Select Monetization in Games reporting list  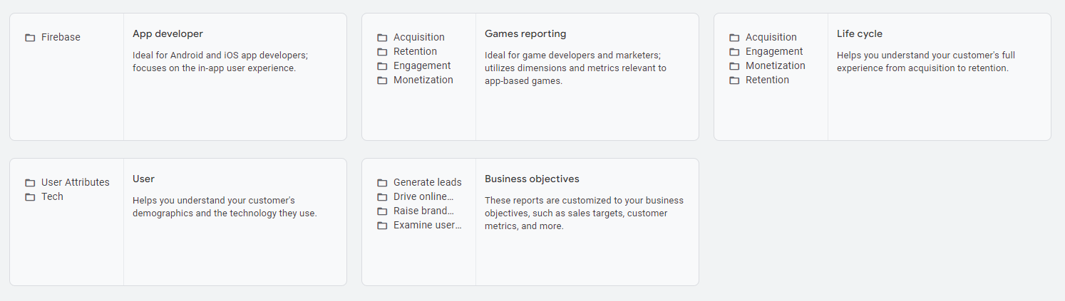pyautogui.click(x=423, y=80)
